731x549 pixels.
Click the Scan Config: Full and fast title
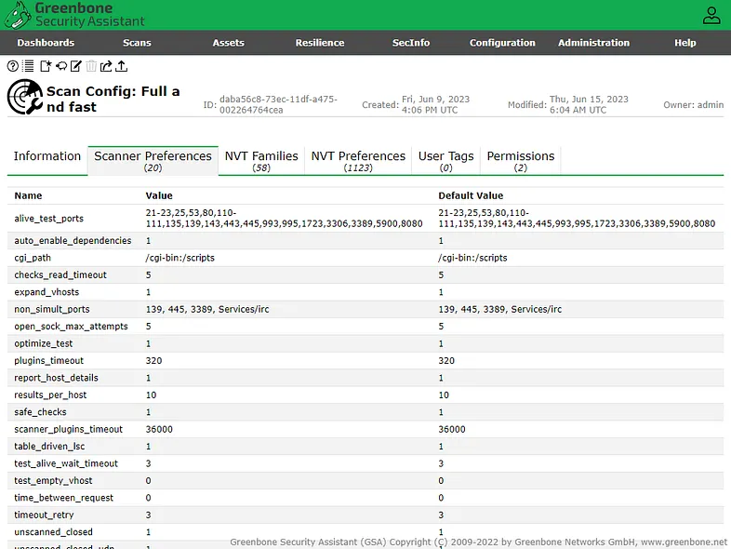tap(113, 99)
